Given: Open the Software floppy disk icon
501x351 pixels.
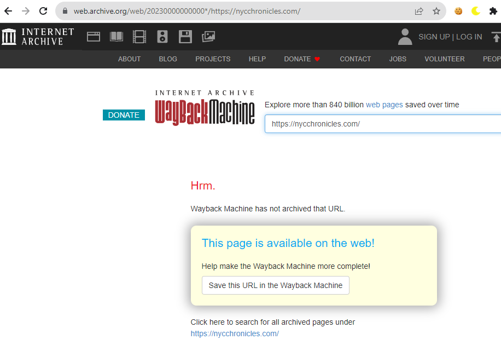Looking at the screenshot, I should [185, 37].
